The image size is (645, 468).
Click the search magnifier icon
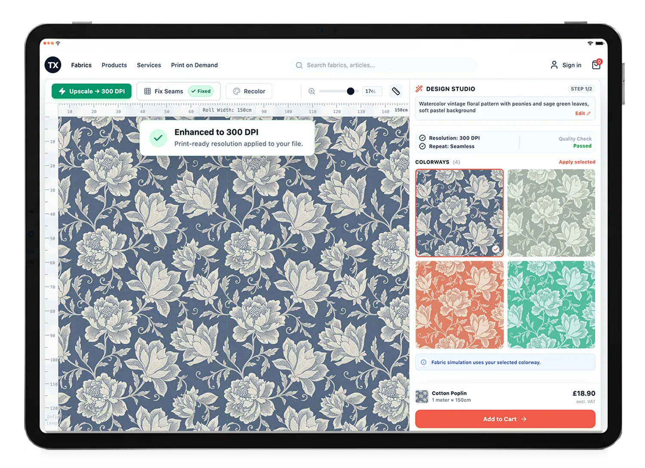click(x=299, y=65)
